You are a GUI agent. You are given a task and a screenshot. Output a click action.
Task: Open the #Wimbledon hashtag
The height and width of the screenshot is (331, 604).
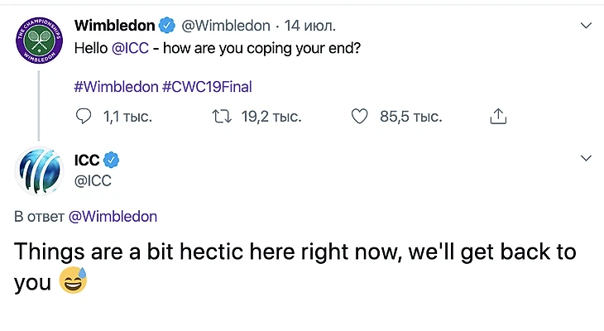115,87
